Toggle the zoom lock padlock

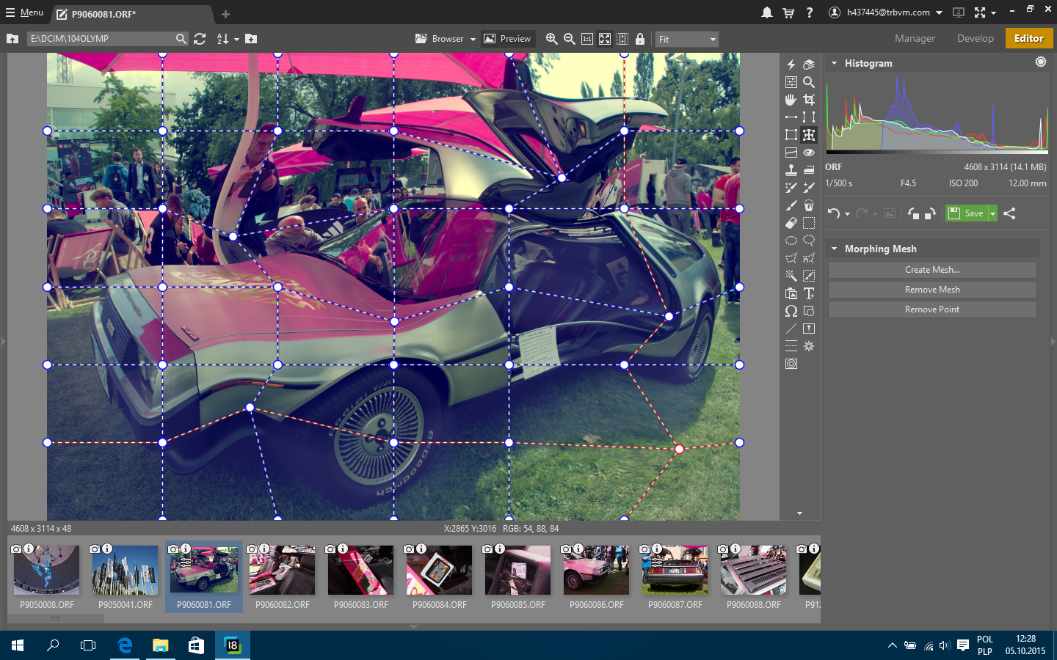(x=640, y=39)
